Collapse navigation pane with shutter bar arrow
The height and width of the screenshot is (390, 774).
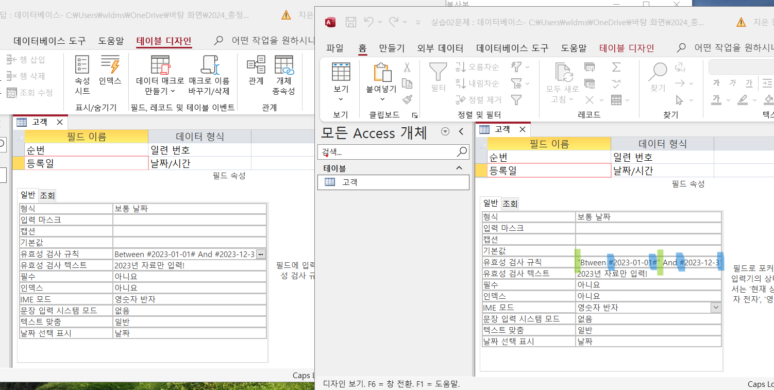461,132
